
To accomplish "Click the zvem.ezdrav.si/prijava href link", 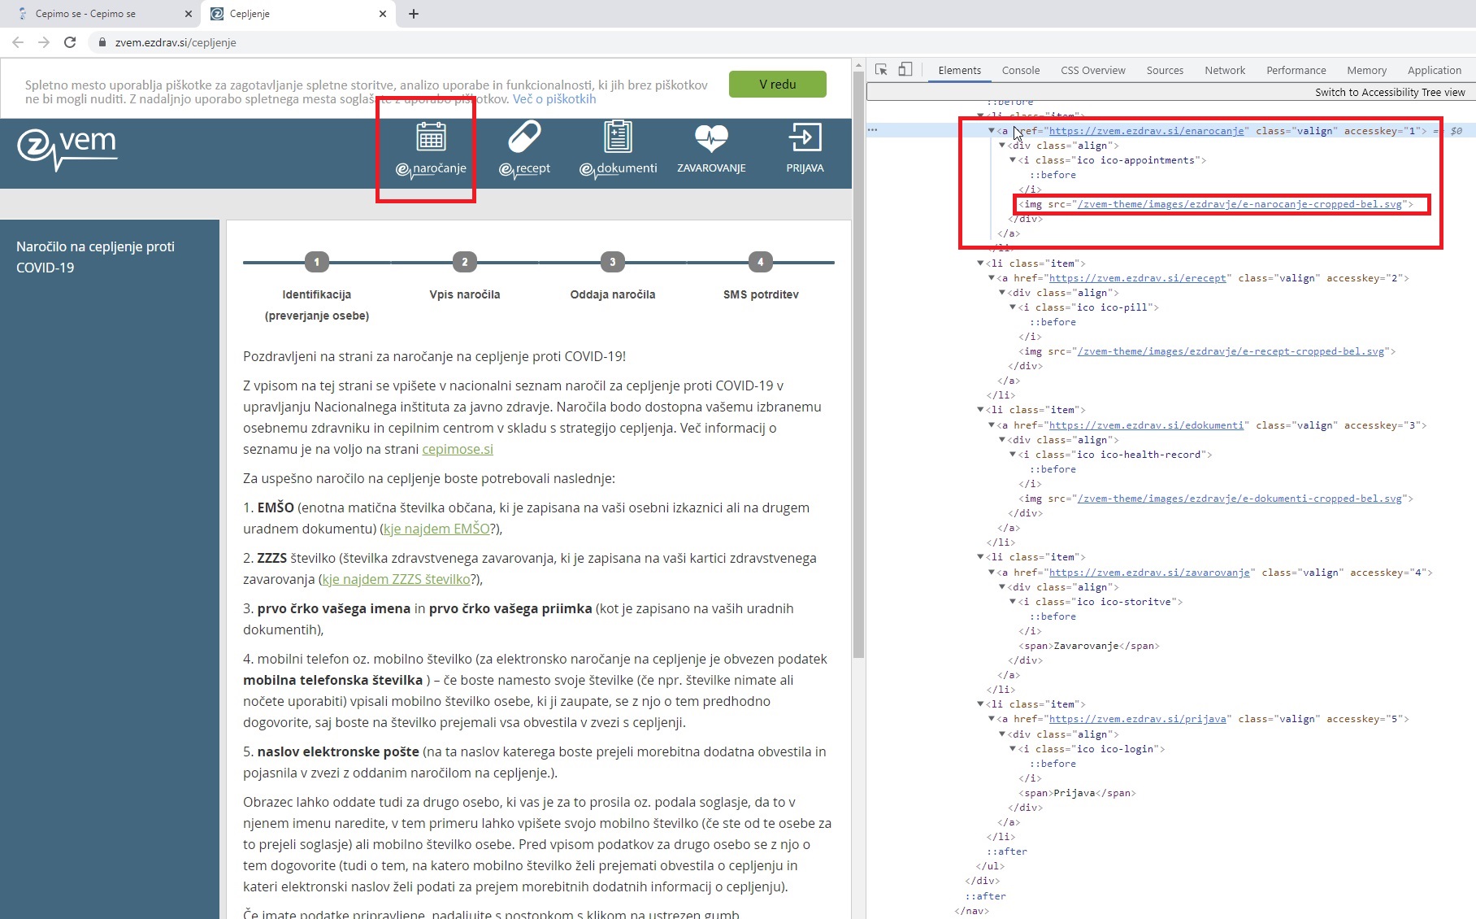I will pos(1137,719).
